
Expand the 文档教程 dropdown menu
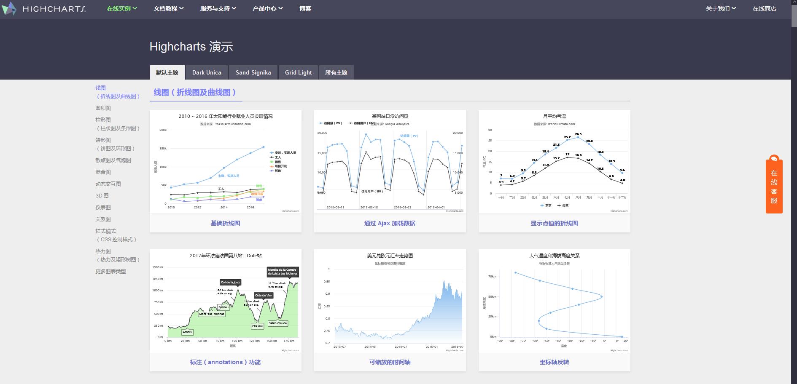(168, 8)
